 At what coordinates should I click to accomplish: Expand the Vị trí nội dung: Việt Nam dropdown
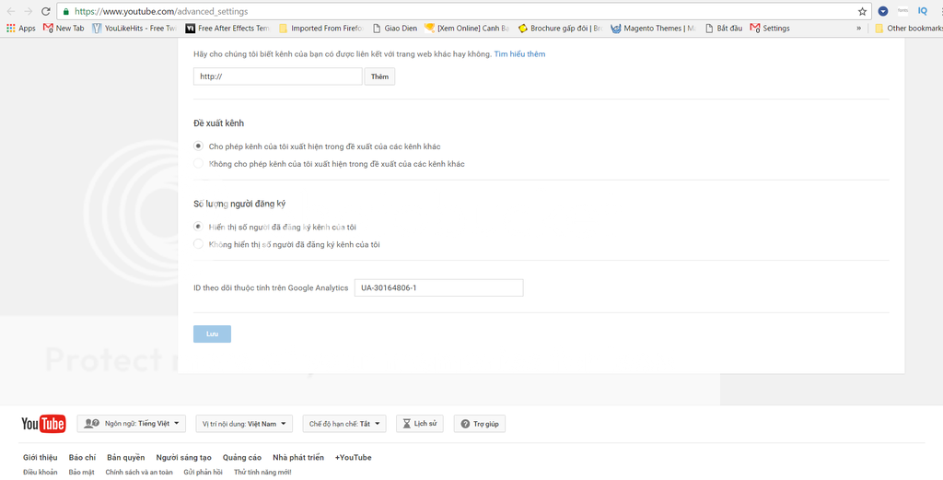coord(244,424)
